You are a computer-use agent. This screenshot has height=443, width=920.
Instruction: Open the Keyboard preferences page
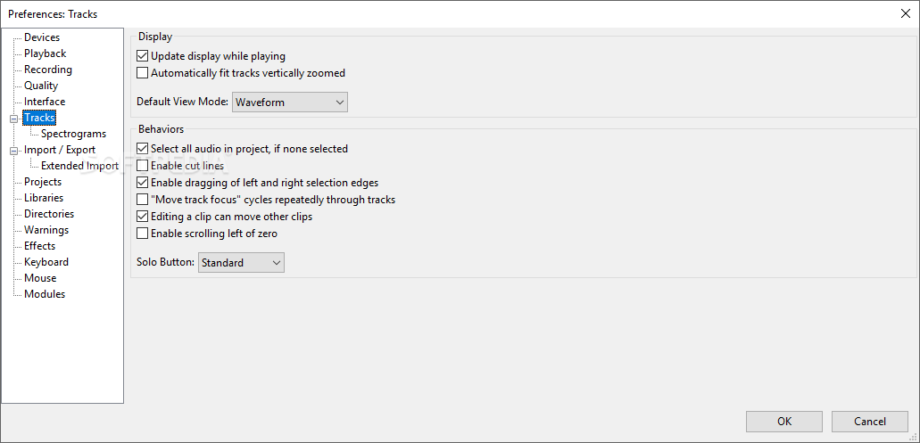click(46, 262)
